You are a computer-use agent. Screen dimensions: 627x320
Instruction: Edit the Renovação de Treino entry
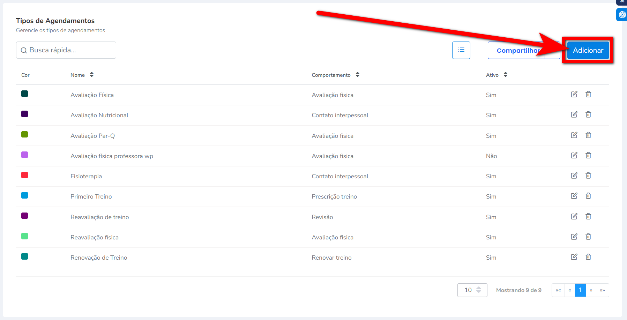pyautogui.click(x=574, y=257)
